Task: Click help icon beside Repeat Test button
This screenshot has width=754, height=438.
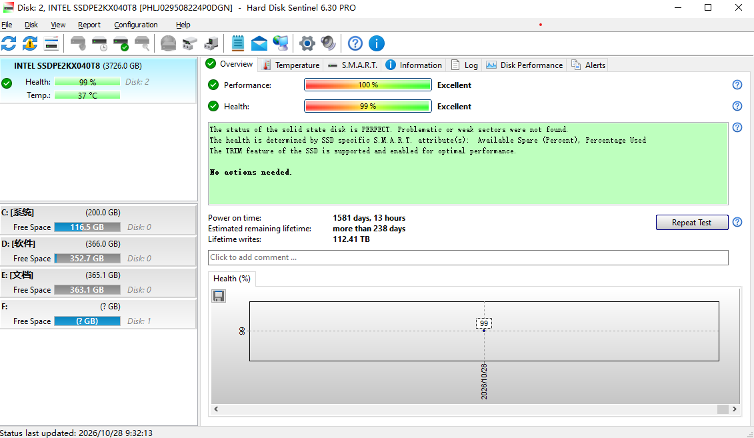Action: tap(737, 222)
